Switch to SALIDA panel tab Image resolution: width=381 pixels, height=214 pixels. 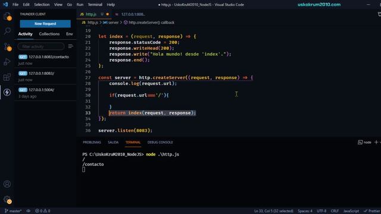pyautogui.click(x=113, y=142)
